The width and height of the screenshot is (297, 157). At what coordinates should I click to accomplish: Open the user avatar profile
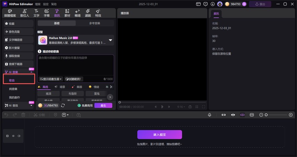click(220, 4)
